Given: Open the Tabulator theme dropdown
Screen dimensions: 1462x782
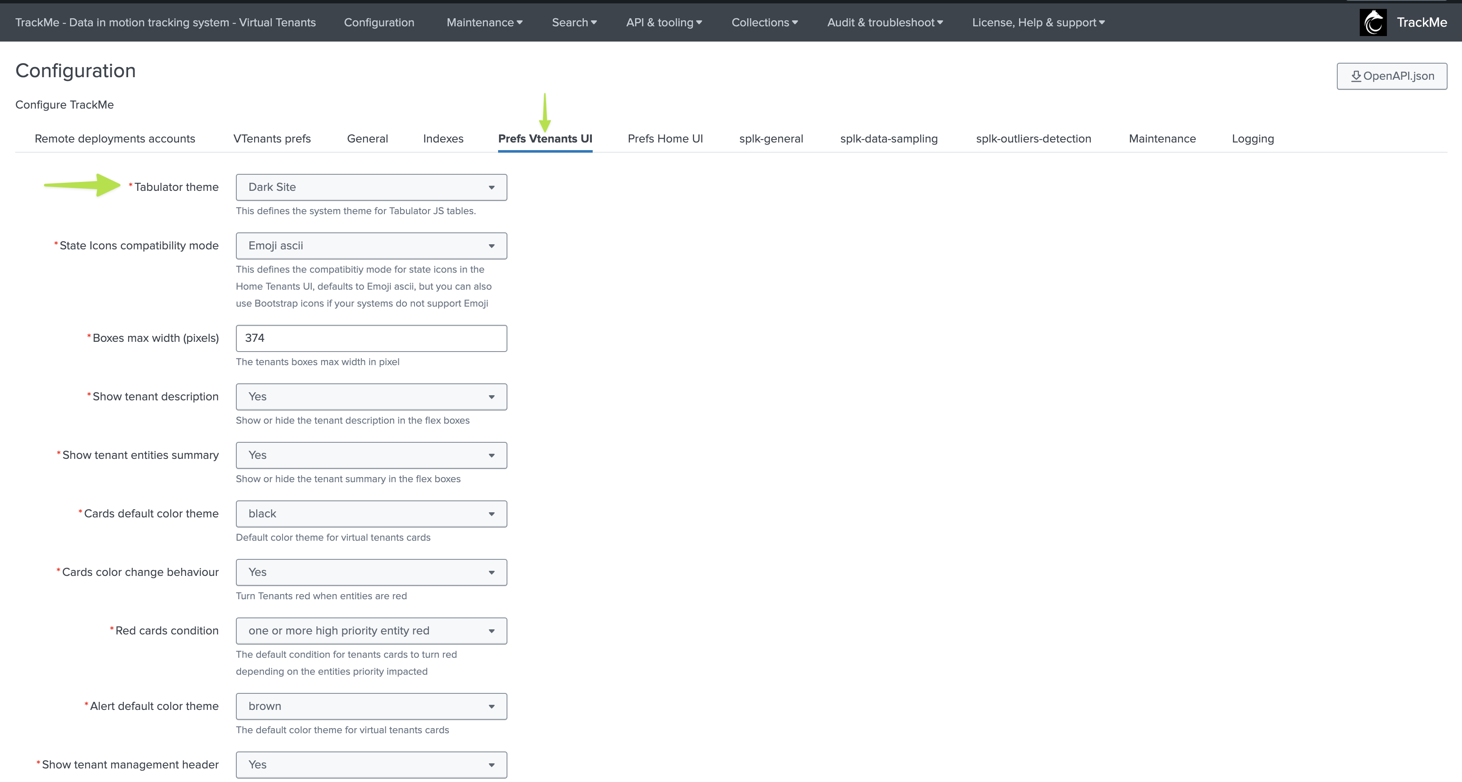Looking at the screenshot, I should (371, 187).
